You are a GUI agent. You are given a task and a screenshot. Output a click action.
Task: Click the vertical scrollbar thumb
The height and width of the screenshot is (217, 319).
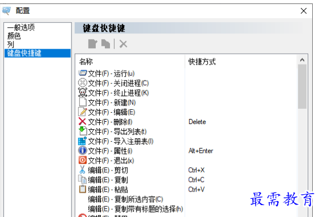pos(303,87)
